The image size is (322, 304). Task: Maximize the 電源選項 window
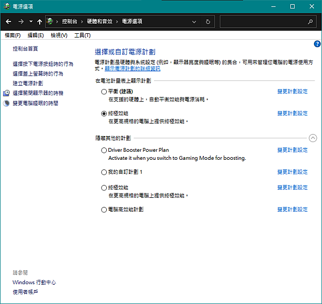click(292, 6)
